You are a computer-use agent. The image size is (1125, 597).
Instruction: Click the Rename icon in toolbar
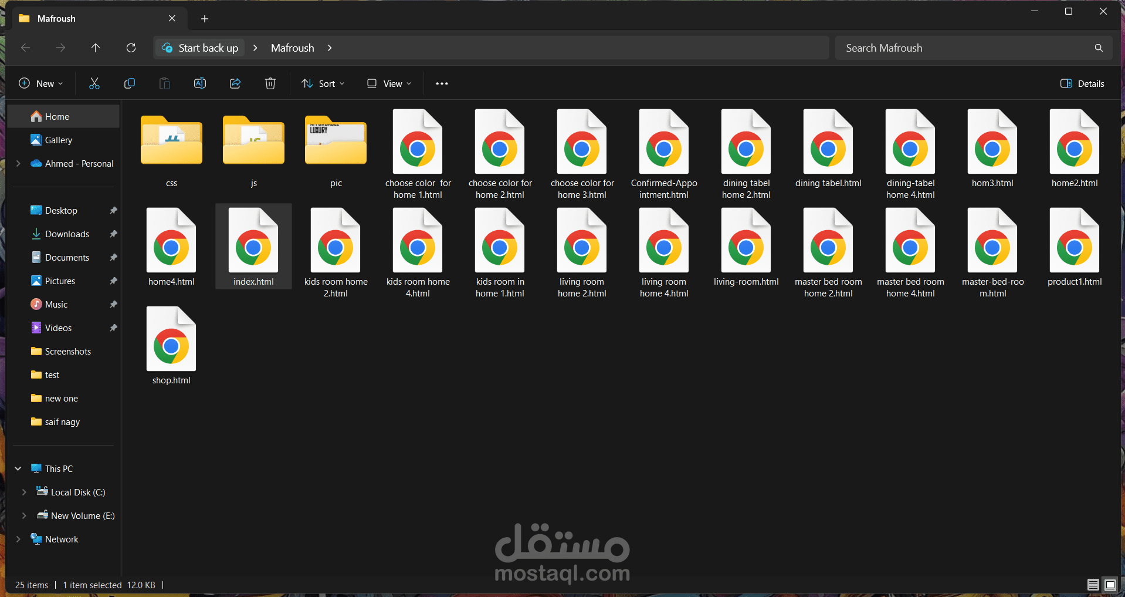click(200, 83)
